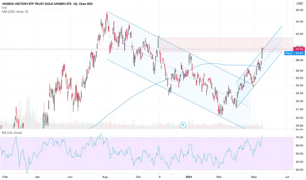Click the 35.50 price axis label

click(299, 78)
